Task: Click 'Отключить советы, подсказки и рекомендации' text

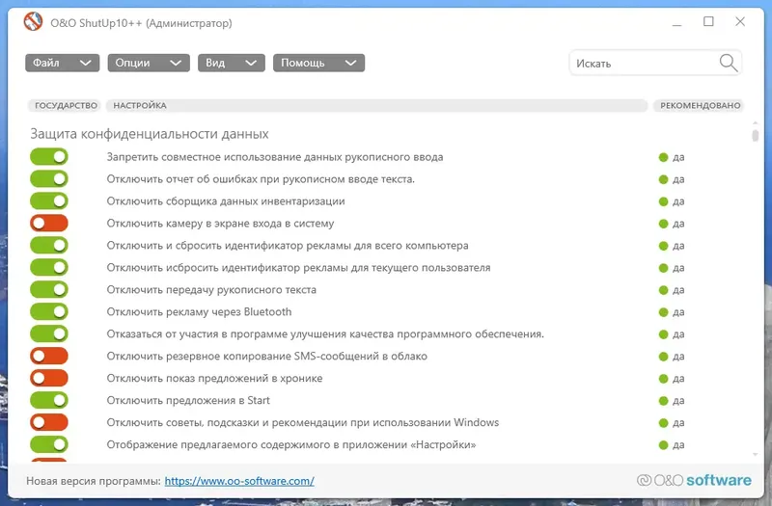Action: pyautogui.click(x=302, y=422)
